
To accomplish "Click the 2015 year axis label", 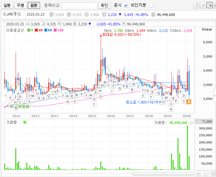I will pyautogui.click(x=92, y=116).
